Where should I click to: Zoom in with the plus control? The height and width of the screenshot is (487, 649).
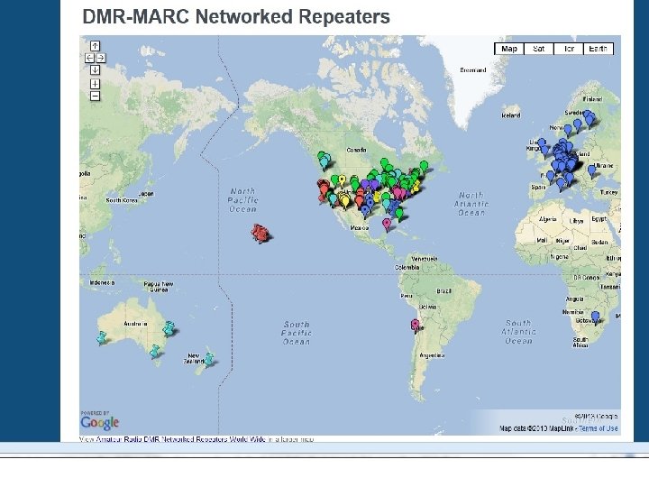coord(95,84)
